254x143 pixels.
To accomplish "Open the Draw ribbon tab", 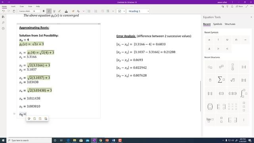I will pyautogui.click(x=22, y=6).
